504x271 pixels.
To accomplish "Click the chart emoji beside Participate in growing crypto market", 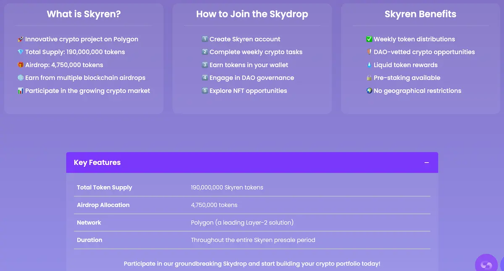I will coord(21,91).
